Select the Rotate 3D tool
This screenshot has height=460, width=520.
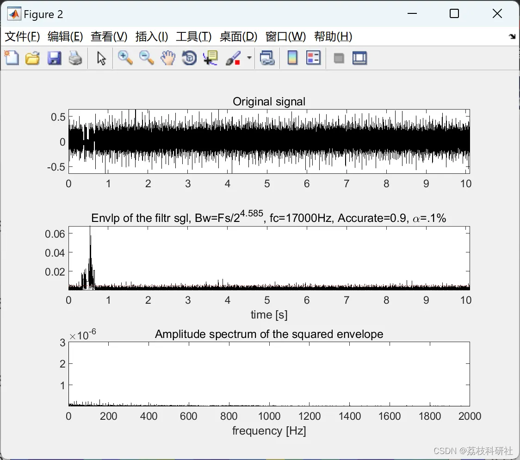point(189,58)
